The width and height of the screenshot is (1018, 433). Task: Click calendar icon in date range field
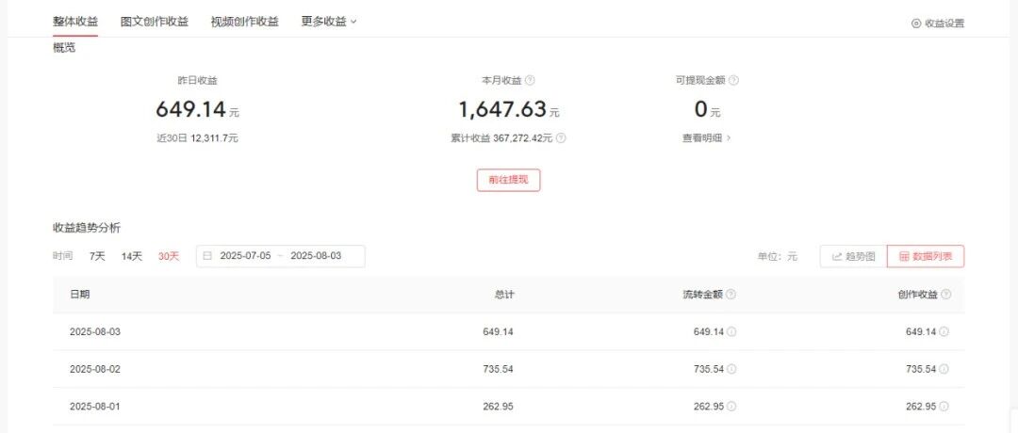coord(207,256)
